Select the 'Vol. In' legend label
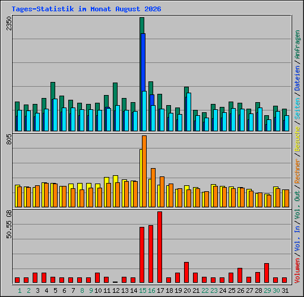The image size is (304, 297). click(x=297, y=239)
